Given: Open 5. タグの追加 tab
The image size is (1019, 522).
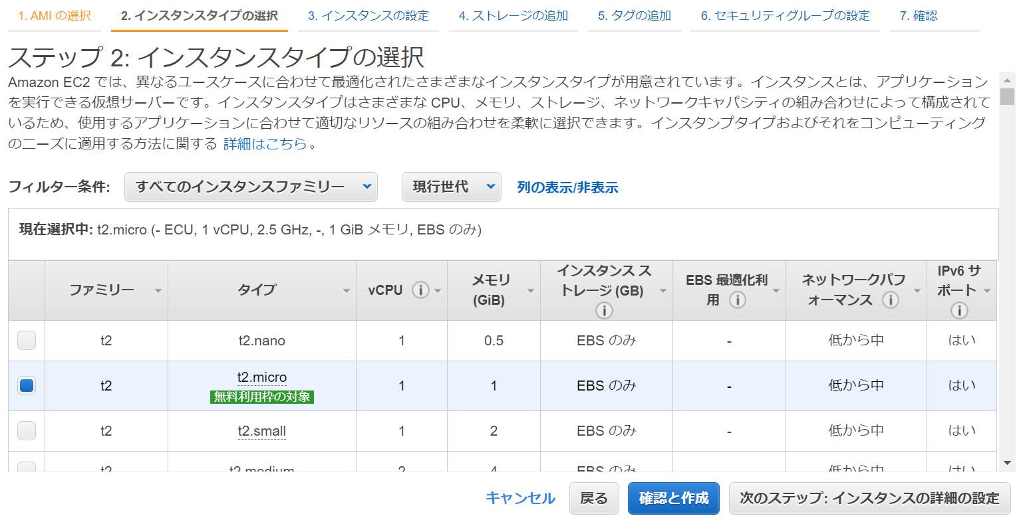Looking at the screenshot, I should [x=635, y=15].
